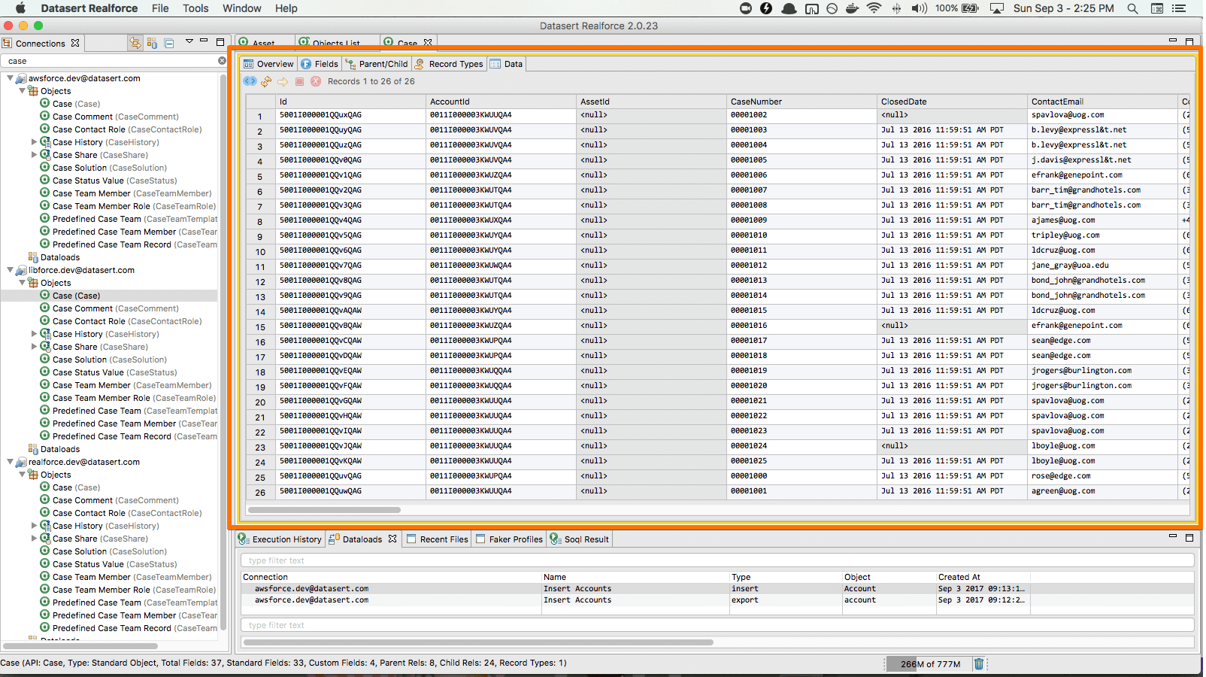The width and height of the screenshot is (1206, 677).
Task: Sort by the ClosedDate column header
Action: pos(952,102)
